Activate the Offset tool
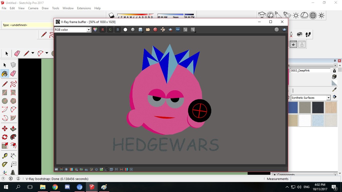Screen dimensions: 342x192 click(13, 145)
